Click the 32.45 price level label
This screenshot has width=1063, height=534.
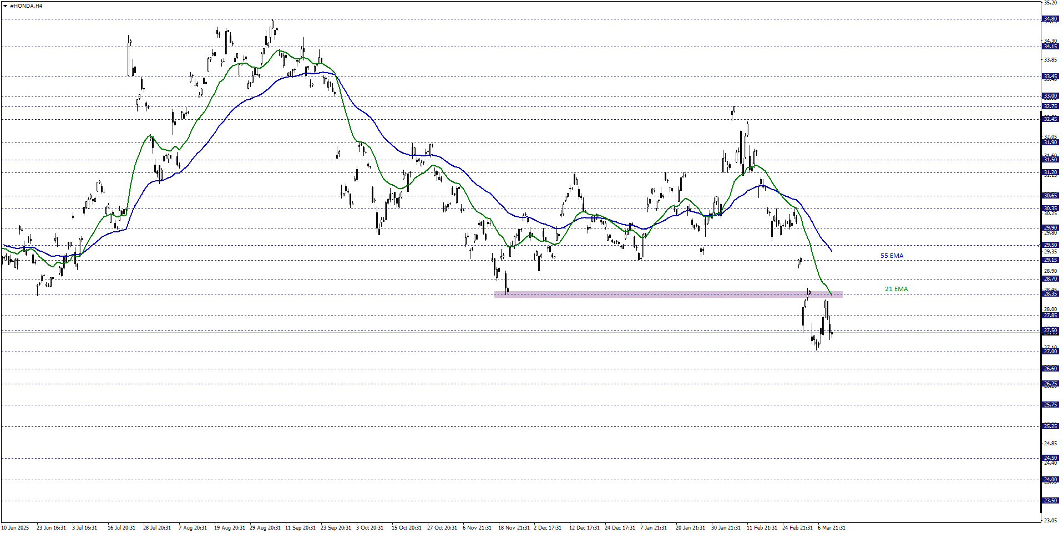[x=1050, y=119]
